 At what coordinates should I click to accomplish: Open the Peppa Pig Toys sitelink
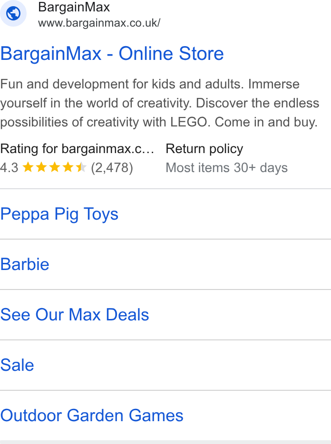59,214
